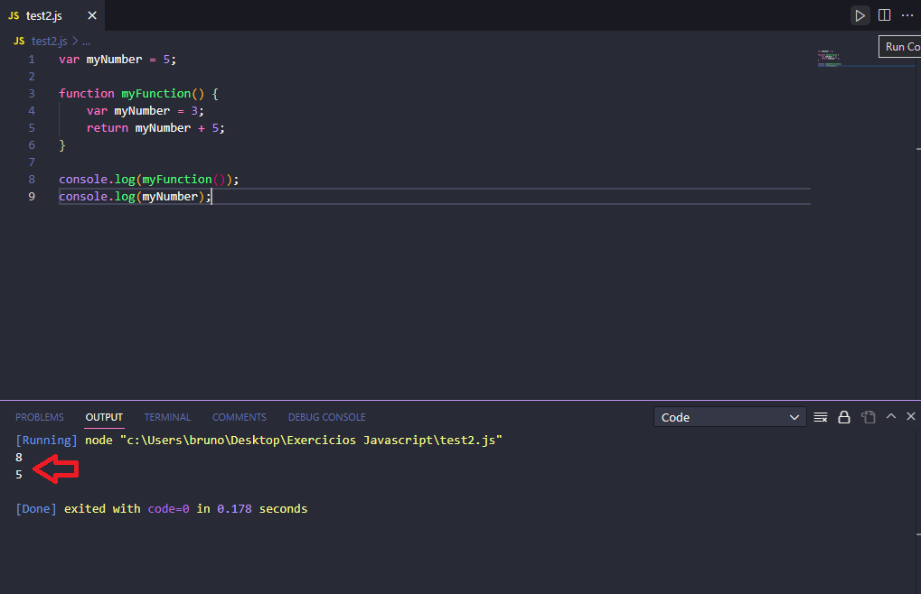
Task: Click the output value 8
Action: tap(19, 457)
